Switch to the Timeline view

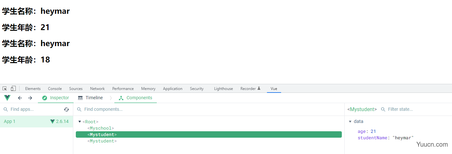(x=90, y=98)
